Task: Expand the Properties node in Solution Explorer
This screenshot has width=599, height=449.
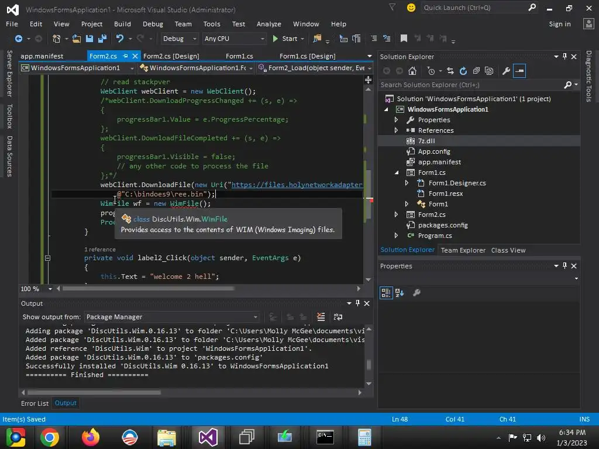Action: [396, 120]
